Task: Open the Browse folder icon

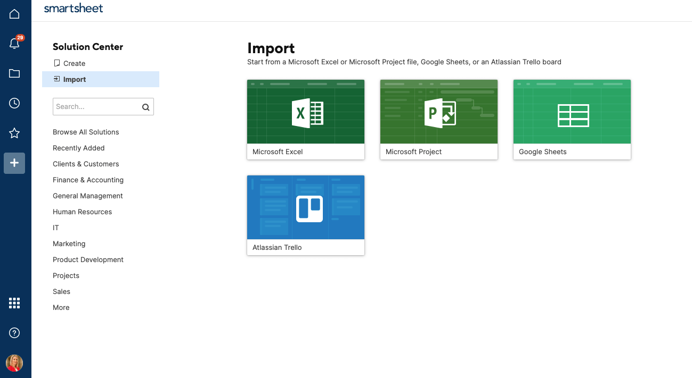Action: (x=14, y=73)
